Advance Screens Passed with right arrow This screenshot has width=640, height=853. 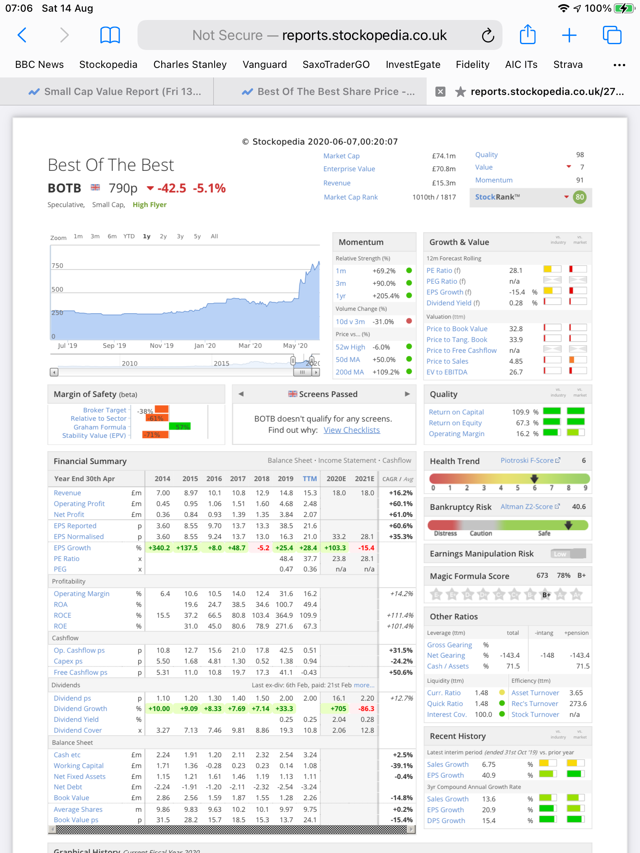tap(407, 394)
